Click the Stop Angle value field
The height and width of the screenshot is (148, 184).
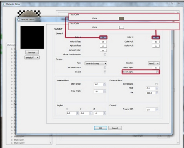pos(98,91)
